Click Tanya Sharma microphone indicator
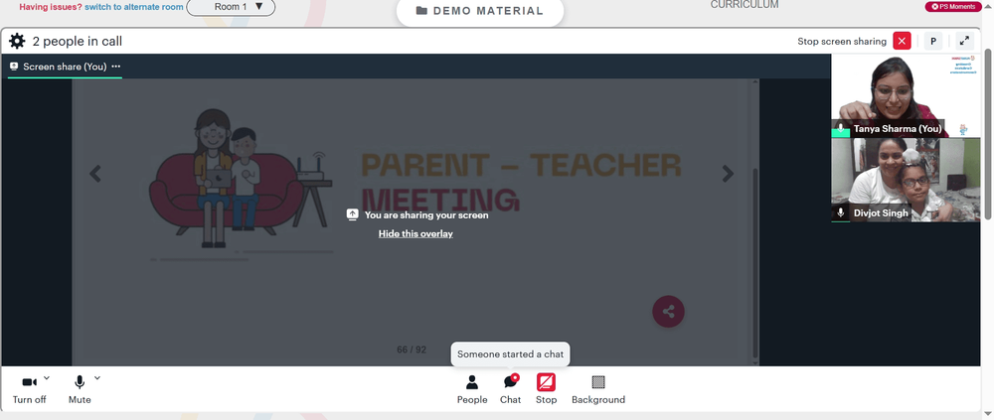This screenshot has height=420, width=994. tap(841, 129)
